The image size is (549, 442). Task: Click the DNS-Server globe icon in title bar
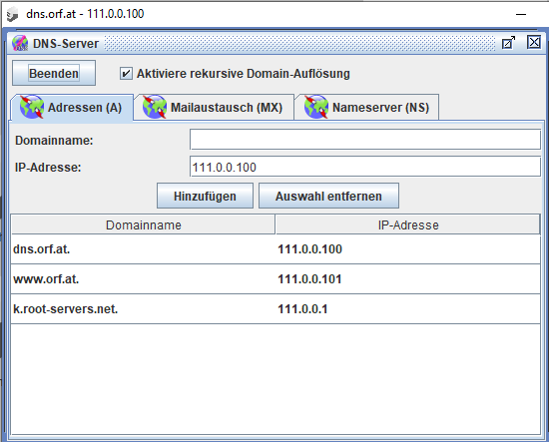(x=20, y=43)
